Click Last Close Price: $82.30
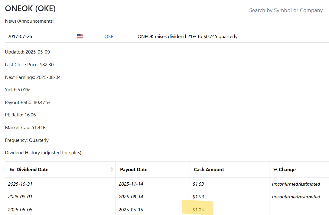The height and width of the screenshot is (215, 329). pos(29,65)
